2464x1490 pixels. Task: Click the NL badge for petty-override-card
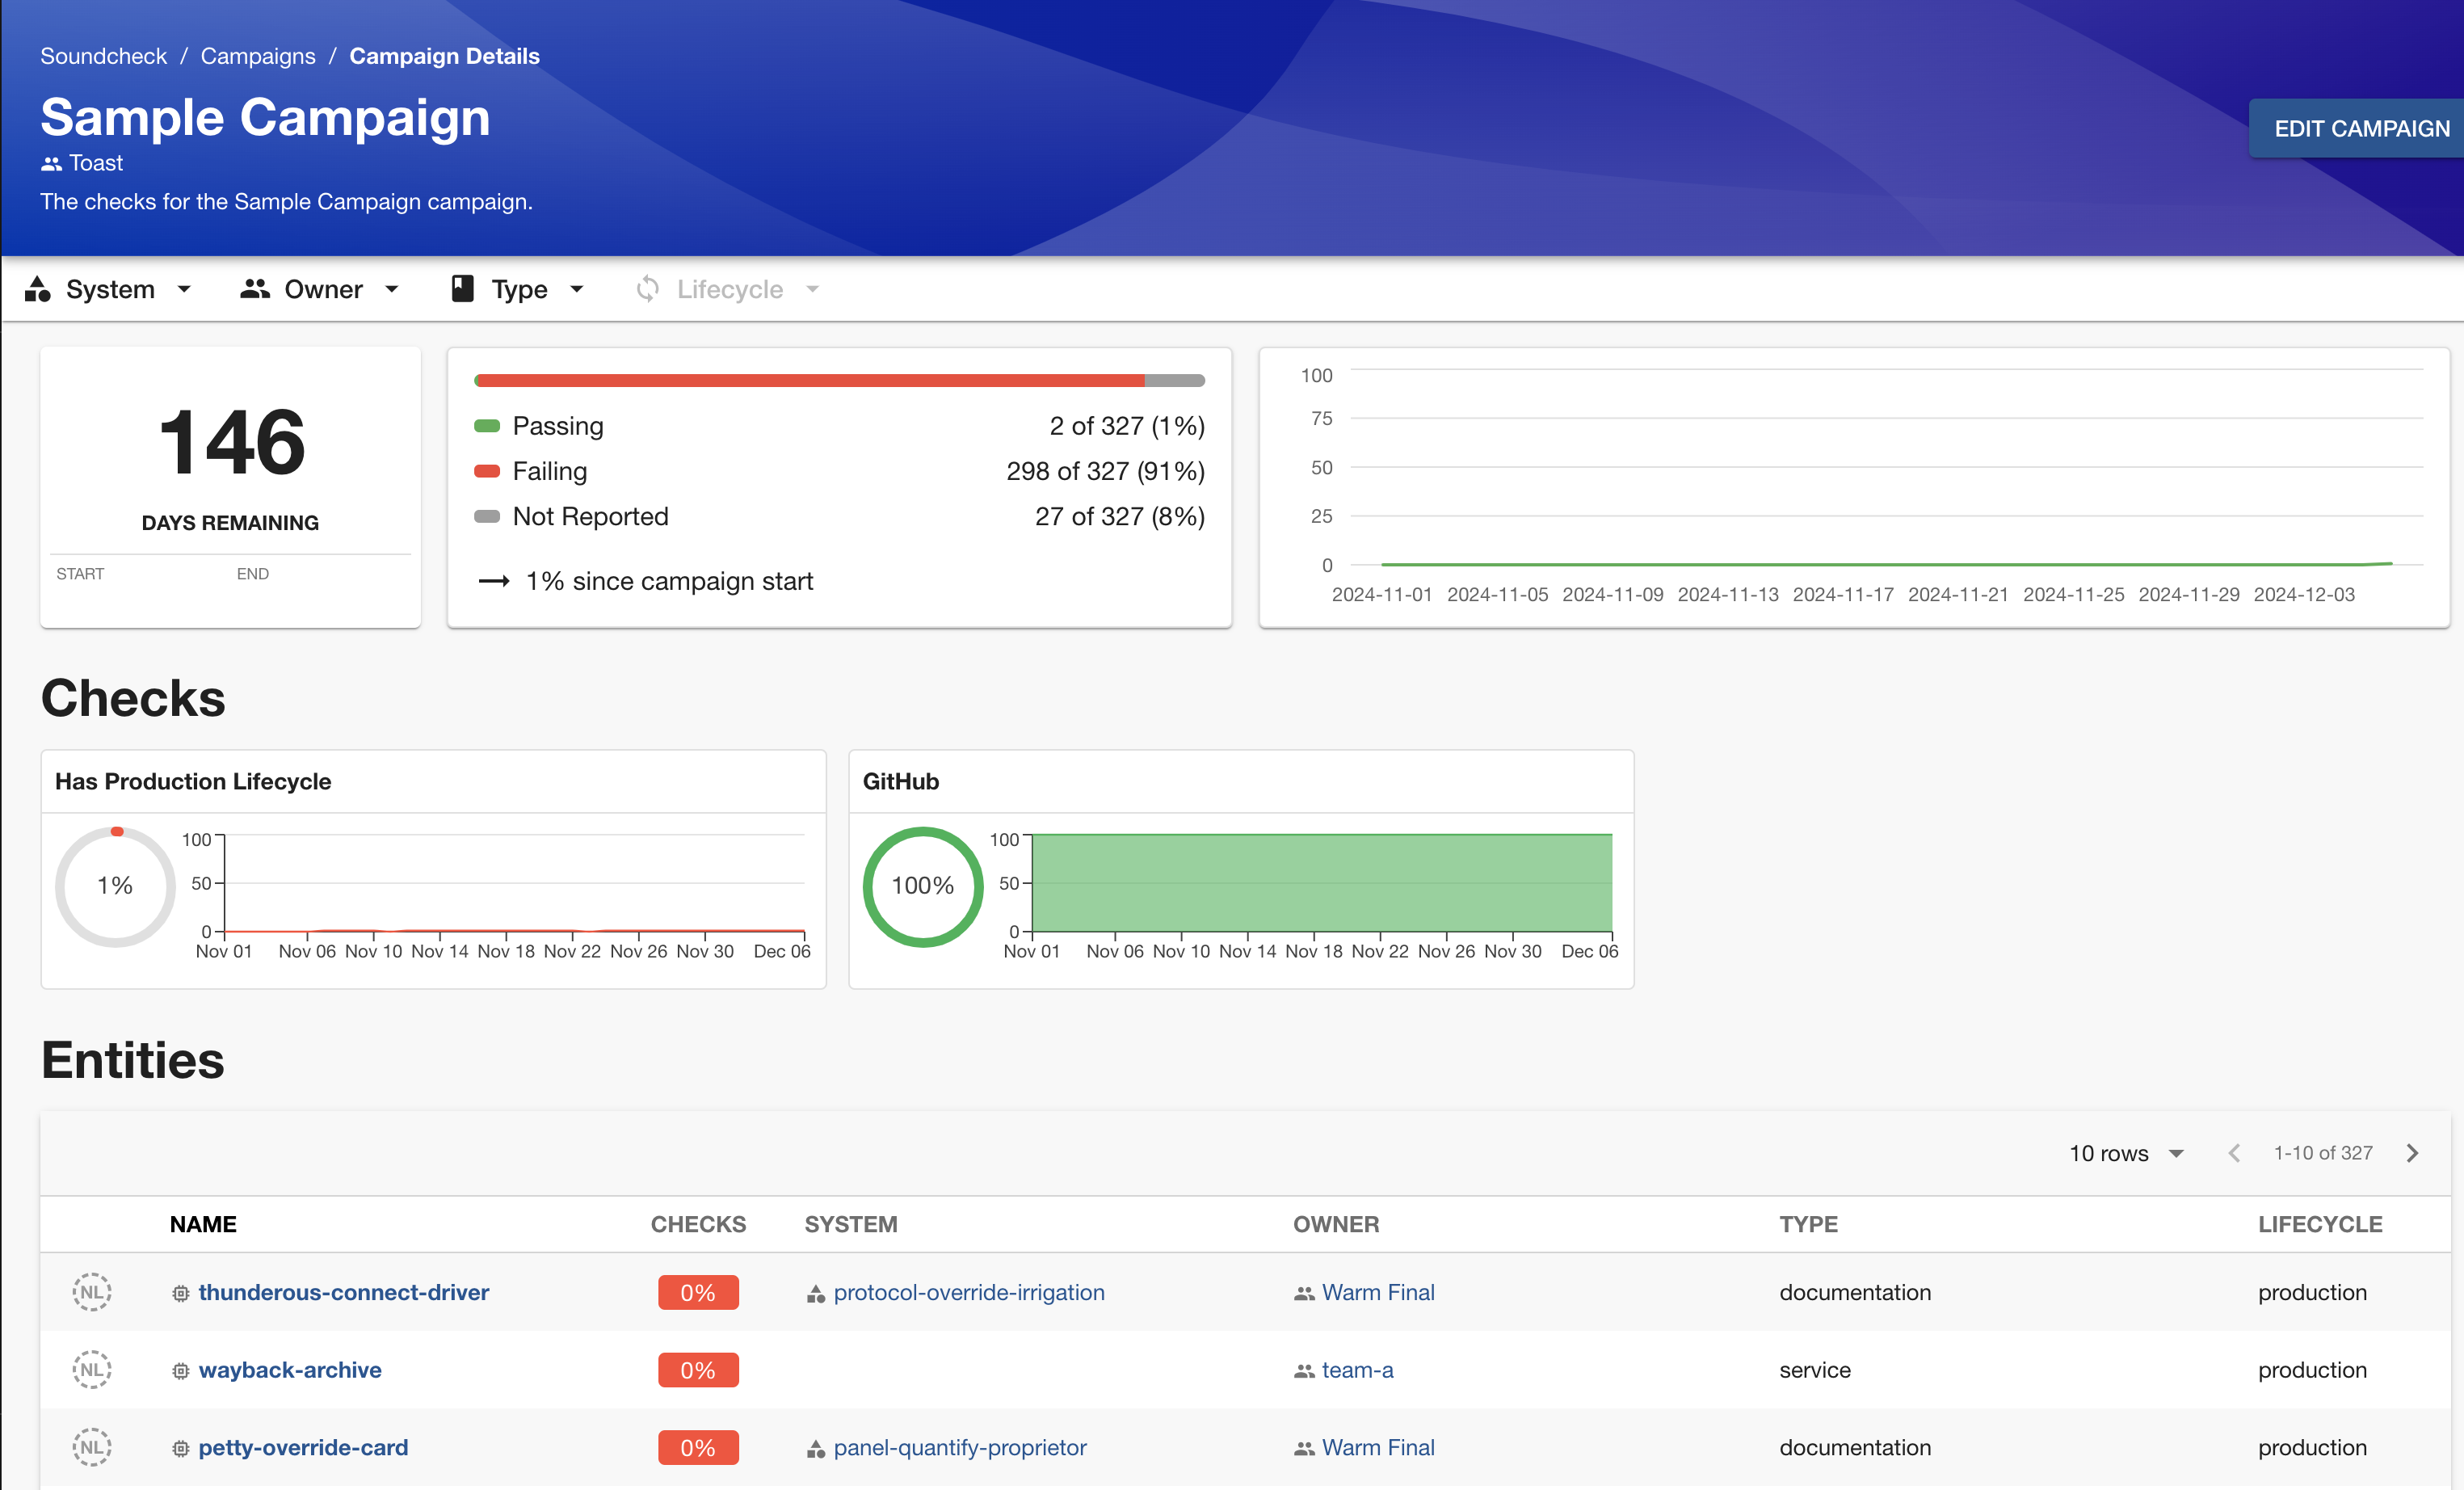click(x=92, y=1447)
